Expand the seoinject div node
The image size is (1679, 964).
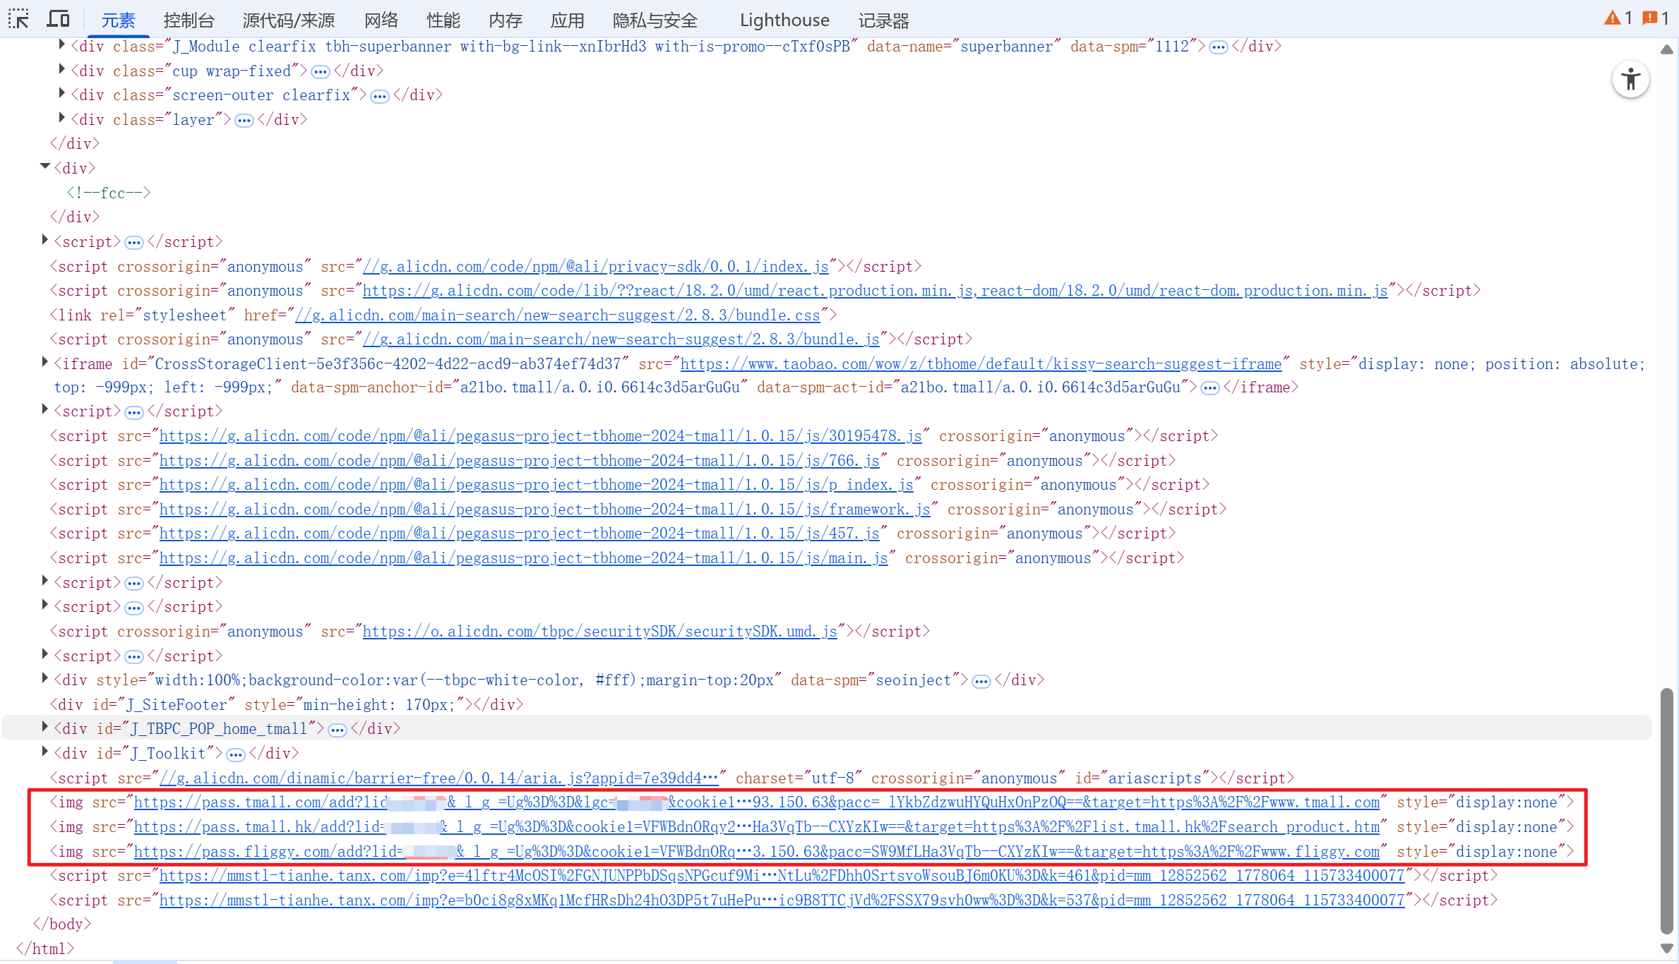[45, 678]
